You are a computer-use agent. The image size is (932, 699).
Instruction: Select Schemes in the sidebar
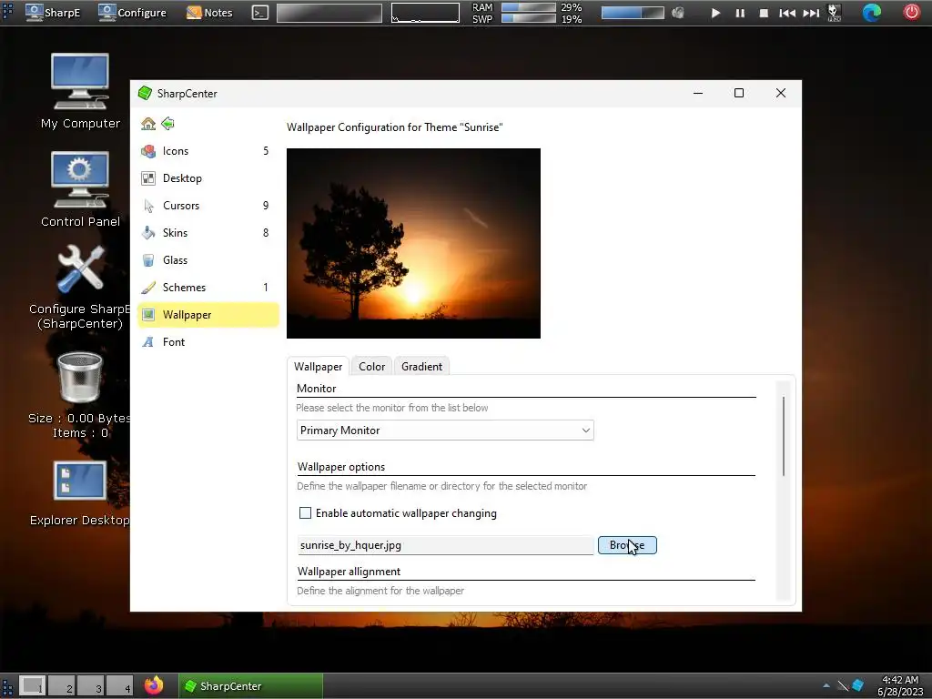tap(208, 288)
